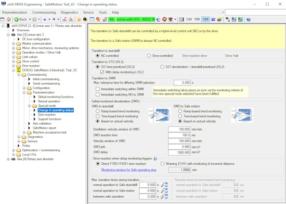
Task: Switch to OM mode in toolbar
Action: 206,19
